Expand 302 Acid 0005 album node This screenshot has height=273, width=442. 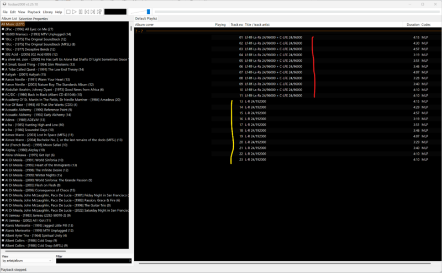coord(3,54)
